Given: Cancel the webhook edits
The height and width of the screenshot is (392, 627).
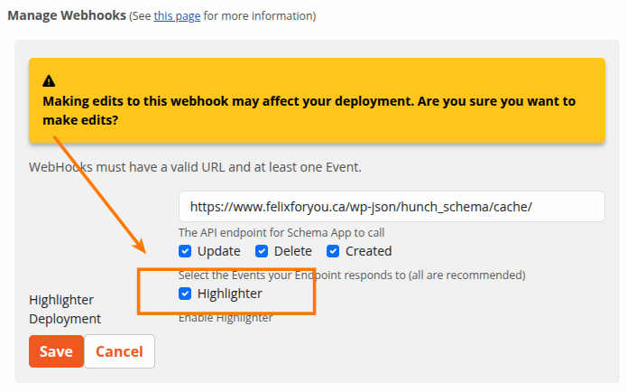Looking at the screenshot, I should 120,351.
